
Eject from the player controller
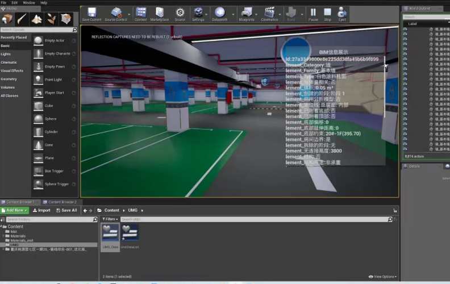click(x=342, y=14)
